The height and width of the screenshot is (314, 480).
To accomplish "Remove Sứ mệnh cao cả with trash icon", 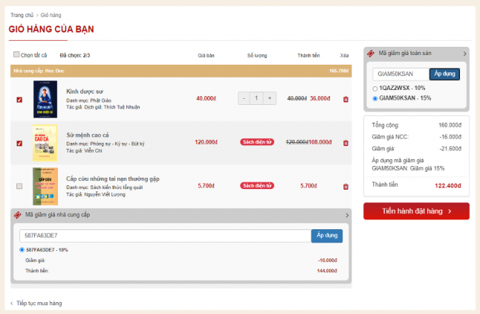I will click(345, 143).
